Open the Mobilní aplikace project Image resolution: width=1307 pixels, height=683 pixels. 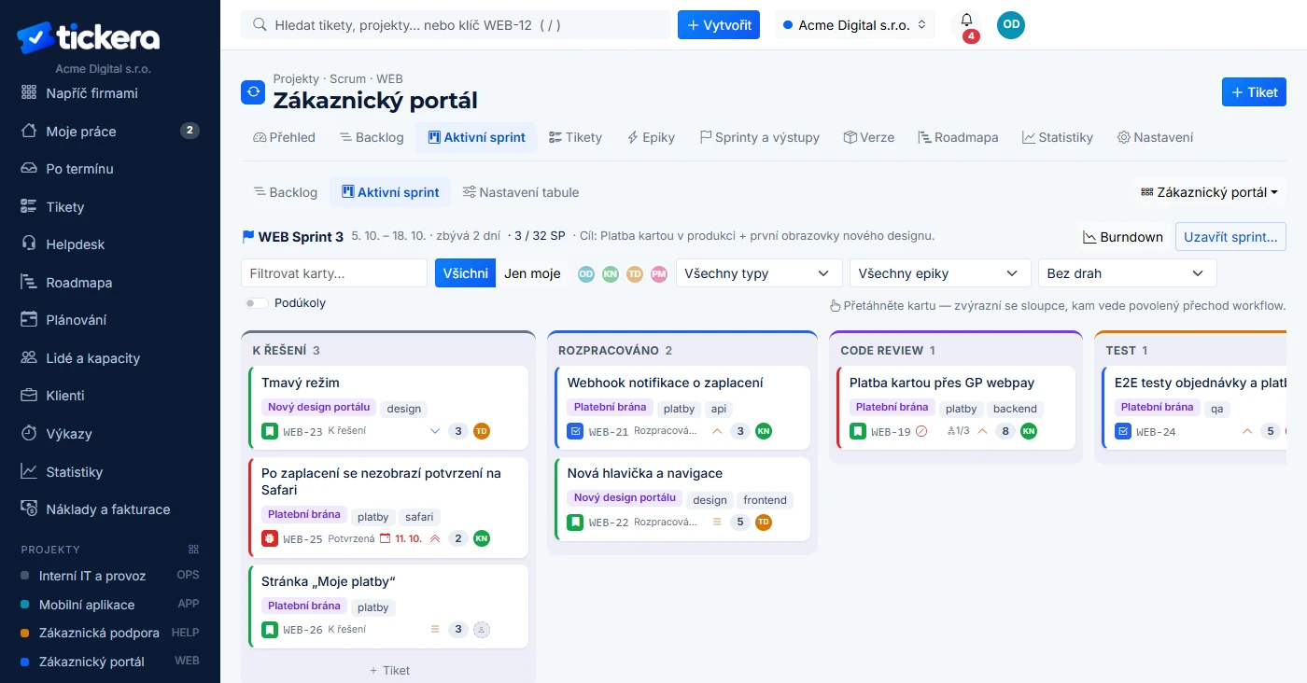[x=110, y=605]
